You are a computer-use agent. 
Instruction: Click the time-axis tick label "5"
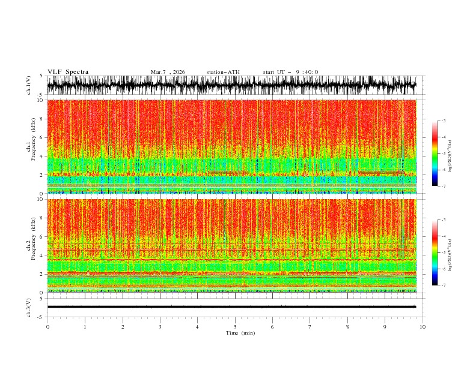(x=235, y=327)
